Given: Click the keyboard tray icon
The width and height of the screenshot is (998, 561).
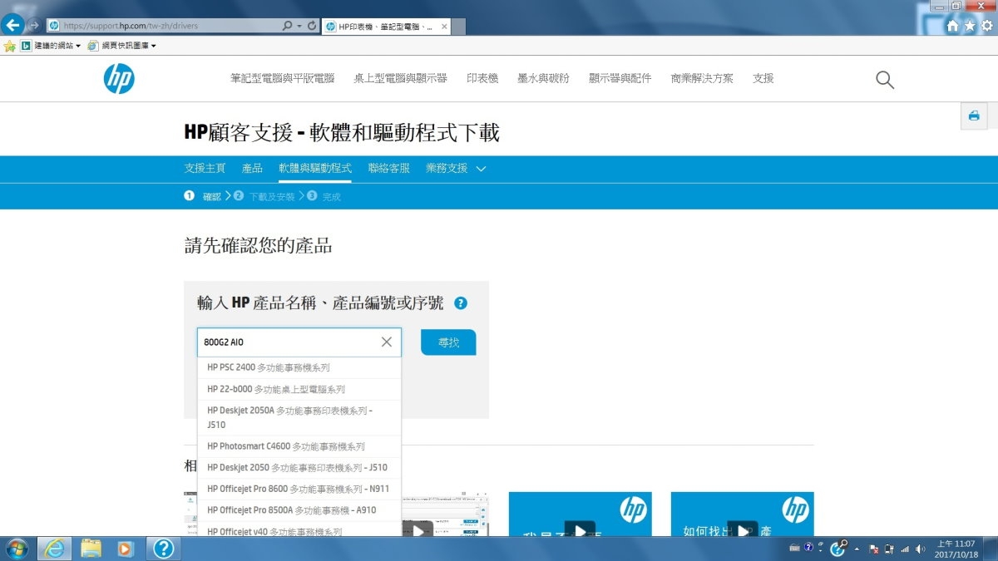Looking at the screenshot, I should pos(794,549).
